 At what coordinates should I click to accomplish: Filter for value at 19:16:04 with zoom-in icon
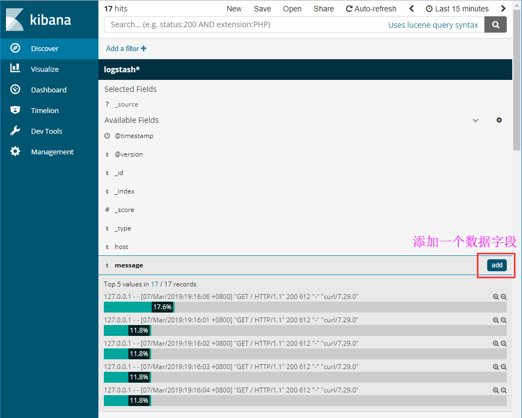[x=496, y=390]
